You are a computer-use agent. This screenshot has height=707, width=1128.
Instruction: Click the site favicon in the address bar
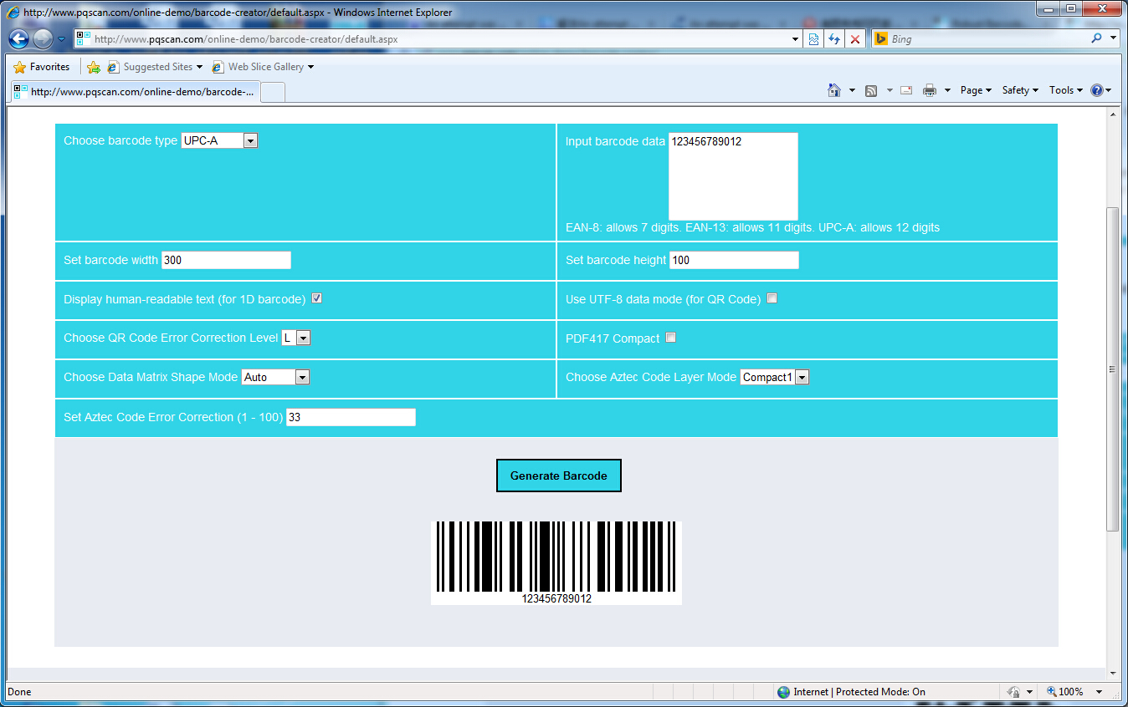[83, 38]
